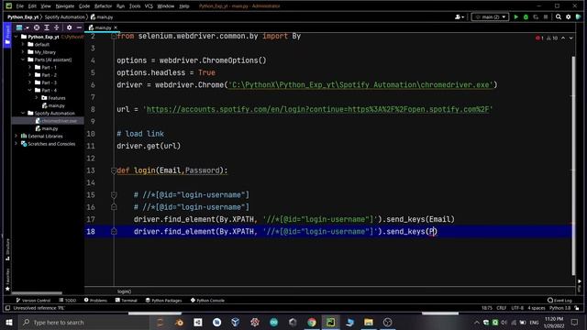587x330 pixels.
Task: Toggle the Structure tool window side tab
Action: coord(7,249)
